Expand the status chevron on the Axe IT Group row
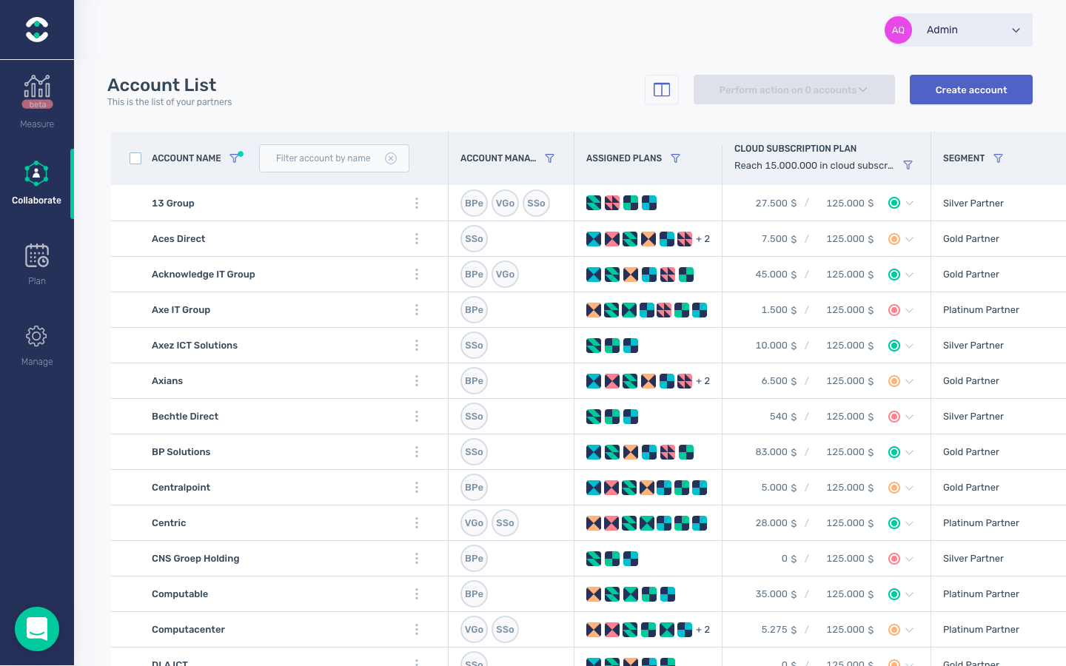This screenshot has height=666, width=1066. pyautogui.click(x=910, y=309)
